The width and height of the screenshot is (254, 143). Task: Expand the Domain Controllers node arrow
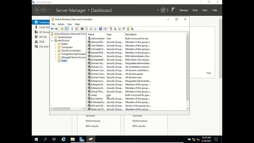[x=56, y=51]
